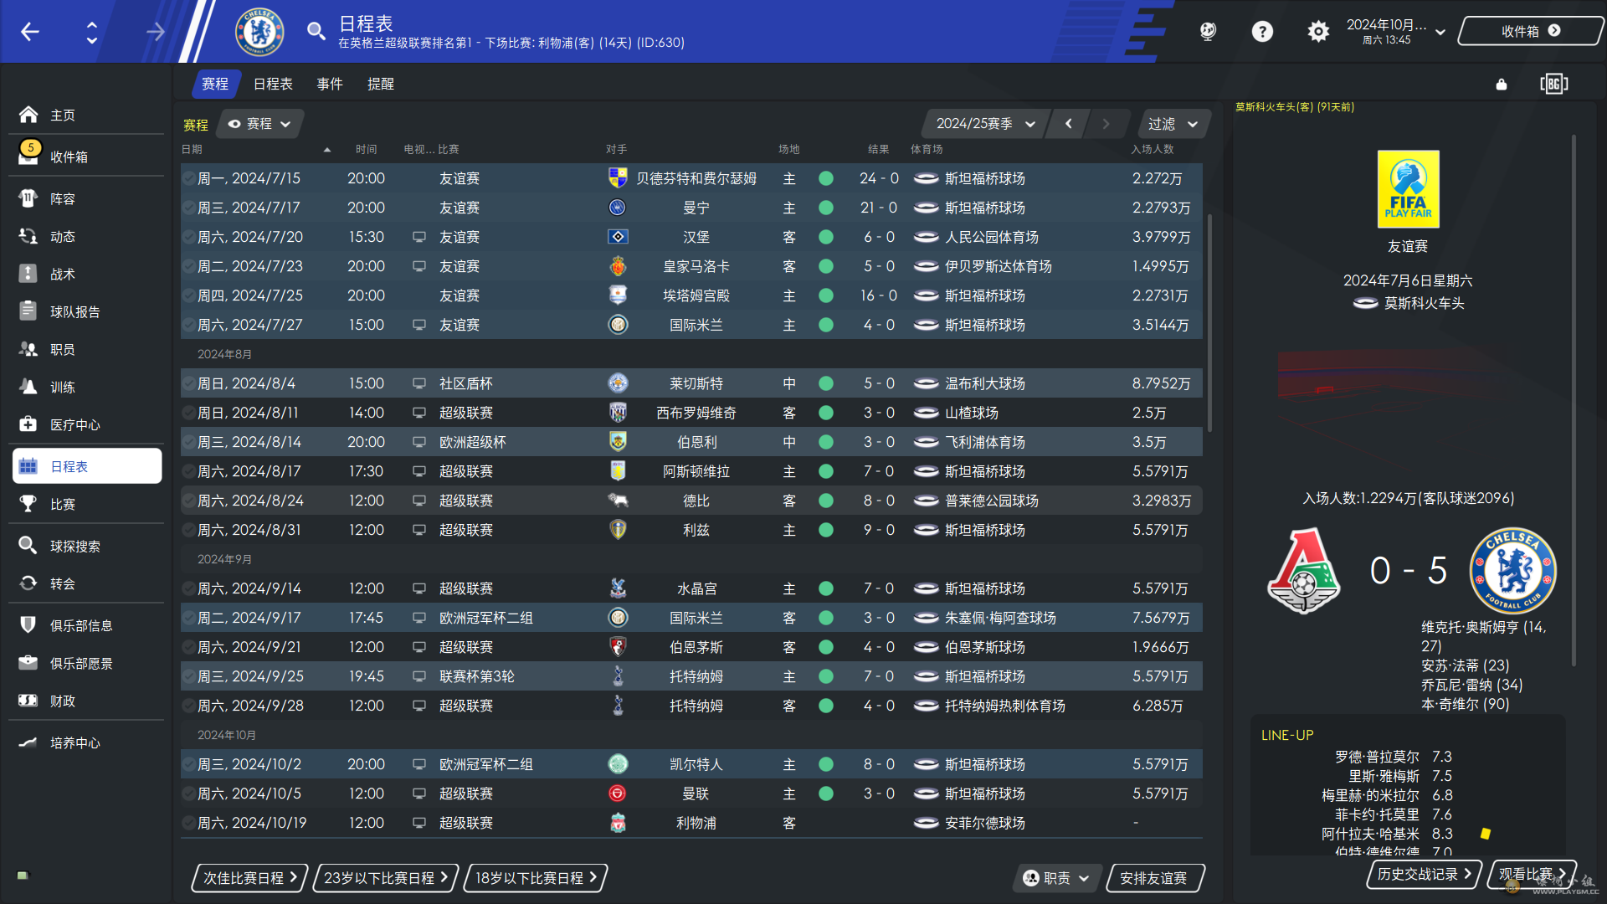Switch to the 事件 tab
Viewport: 1607px width, 904px height.
[x=330, y=84]
